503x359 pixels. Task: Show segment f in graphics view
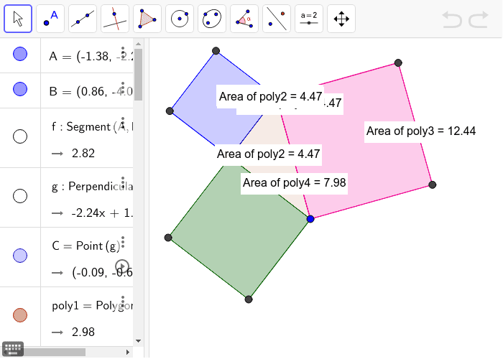coord(20,136)
